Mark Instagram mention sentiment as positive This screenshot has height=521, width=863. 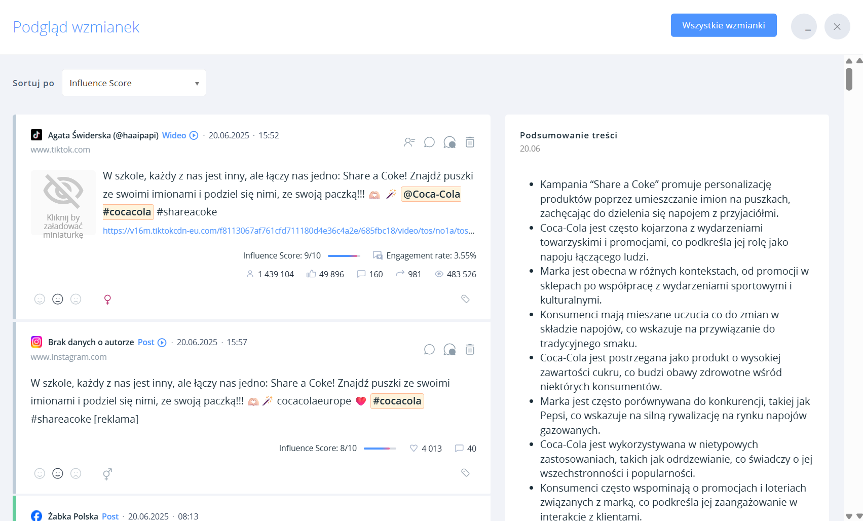pyautogui.click(x=40, y=473)
